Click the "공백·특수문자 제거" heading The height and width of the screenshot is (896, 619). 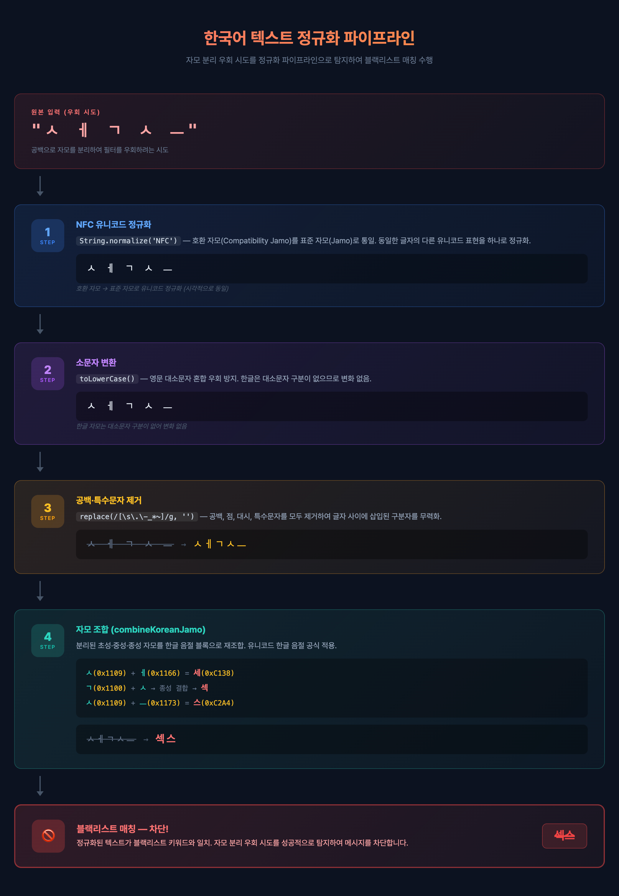click(x=108, y=500)
